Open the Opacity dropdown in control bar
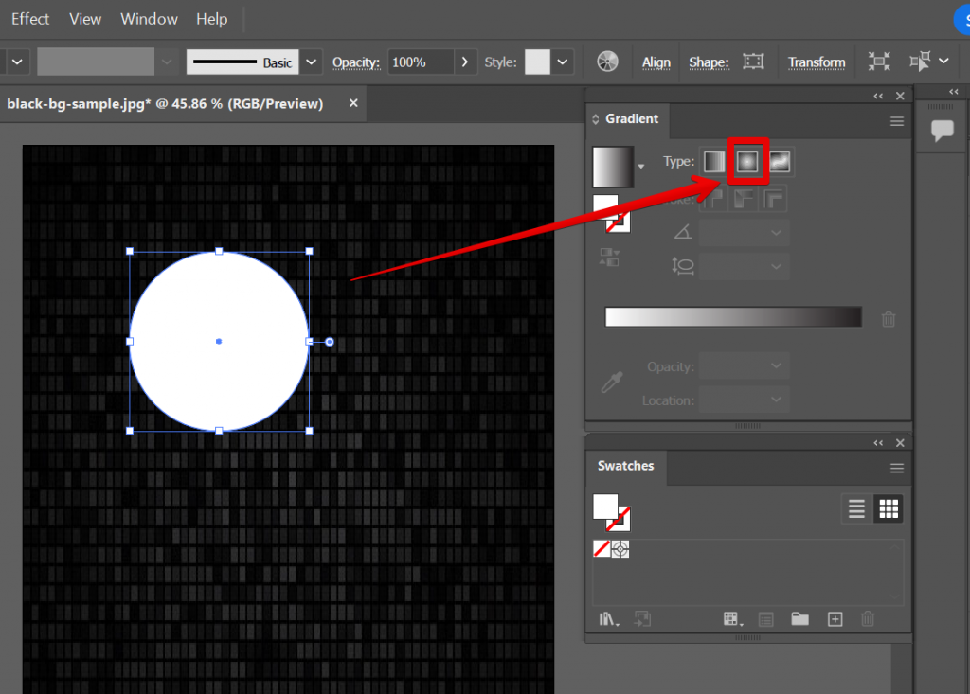This screenshot has height=694, width=970. point(463,62)
